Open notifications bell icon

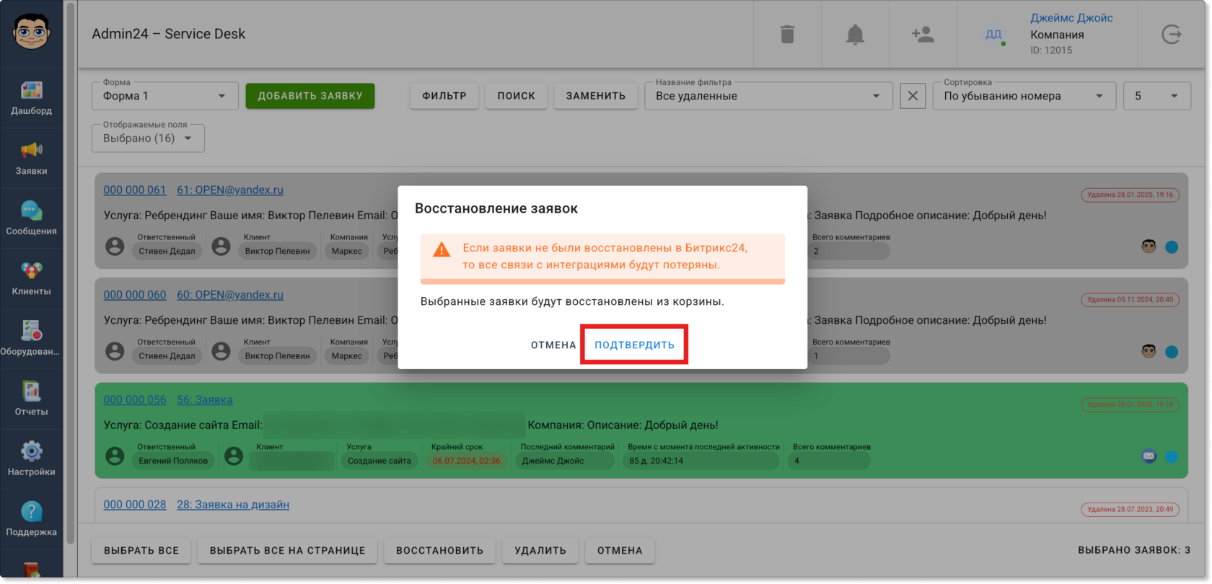[x=855, y=34]
